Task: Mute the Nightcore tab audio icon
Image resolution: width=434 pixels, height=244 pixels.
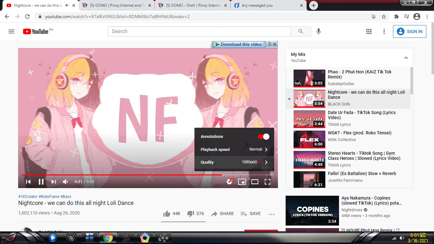Action: coord(67,5)
